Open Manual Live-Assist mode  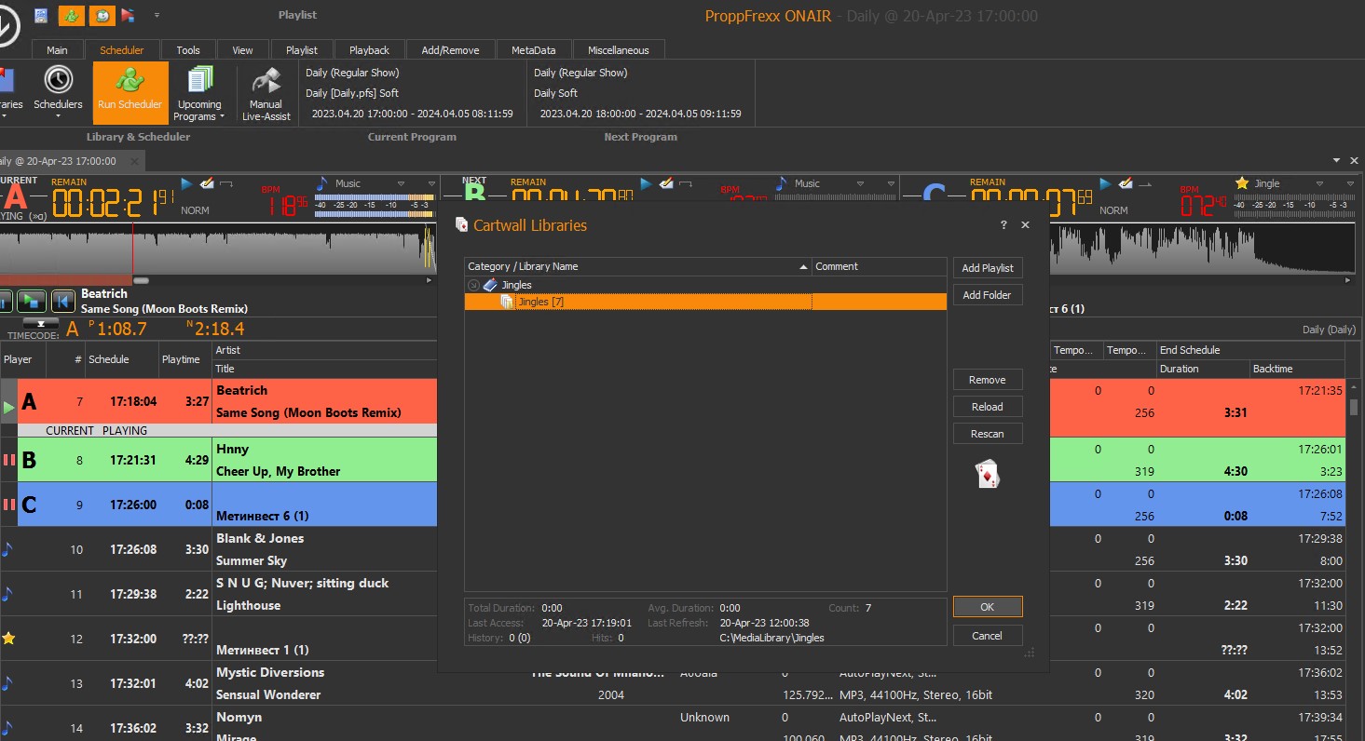pos(266,94)
